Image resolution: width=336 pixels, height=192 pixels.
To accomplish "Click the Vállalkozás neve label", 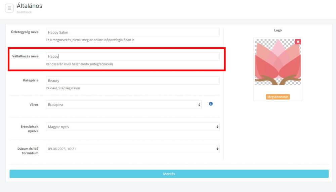I will (25, 56).
